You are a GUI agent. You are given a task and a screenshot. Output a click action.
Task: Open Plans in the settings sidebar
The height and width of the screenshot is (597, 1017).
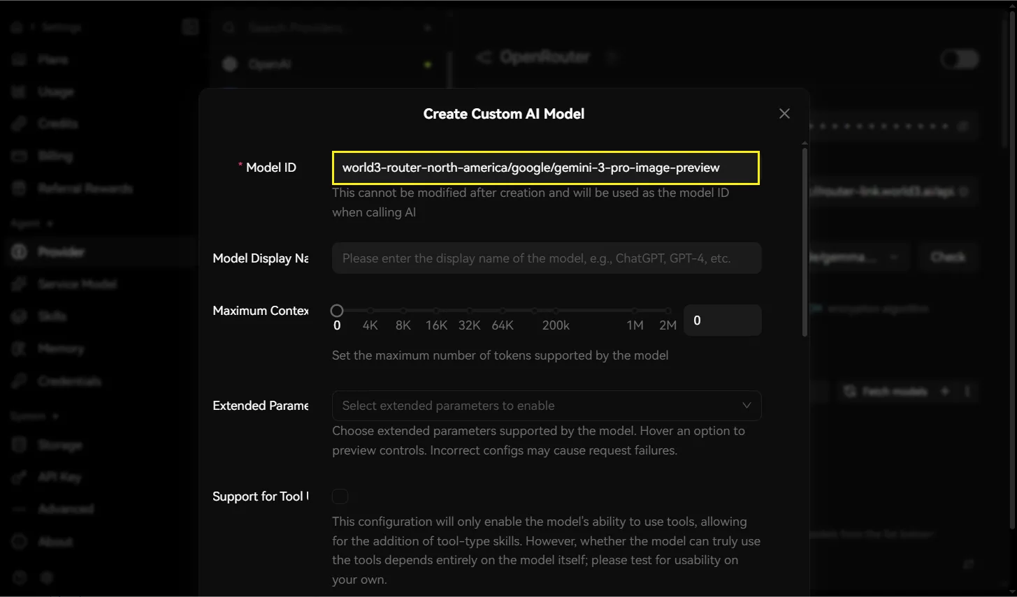point(53,59)
